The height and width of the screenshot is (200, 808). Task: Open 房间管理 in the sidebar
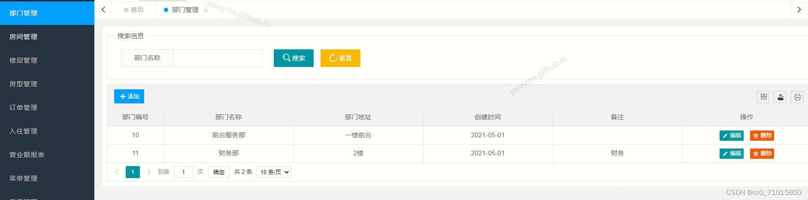(47, 37)
